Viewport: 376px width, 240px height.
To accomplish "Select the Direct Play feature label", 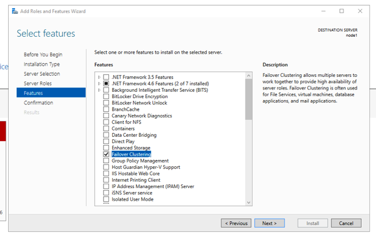I will click(123, 141).
